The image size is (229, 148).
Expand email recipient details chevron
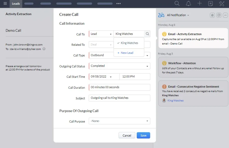click(44, 49)
